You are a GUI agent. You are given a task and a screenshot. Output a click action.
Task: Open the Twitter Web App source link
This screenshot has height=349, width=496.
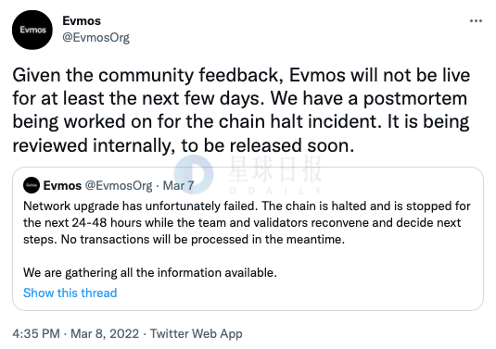[197, 333]
